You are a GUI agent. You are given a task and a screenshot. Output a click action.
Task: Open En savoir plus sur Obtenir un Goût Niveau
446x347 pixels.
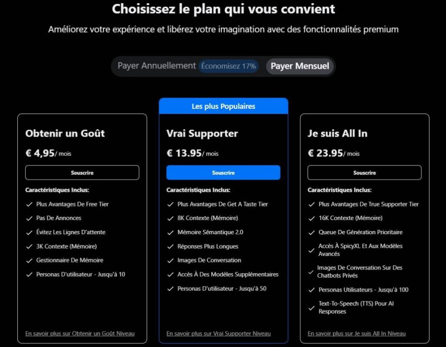[x=80, y=334]
